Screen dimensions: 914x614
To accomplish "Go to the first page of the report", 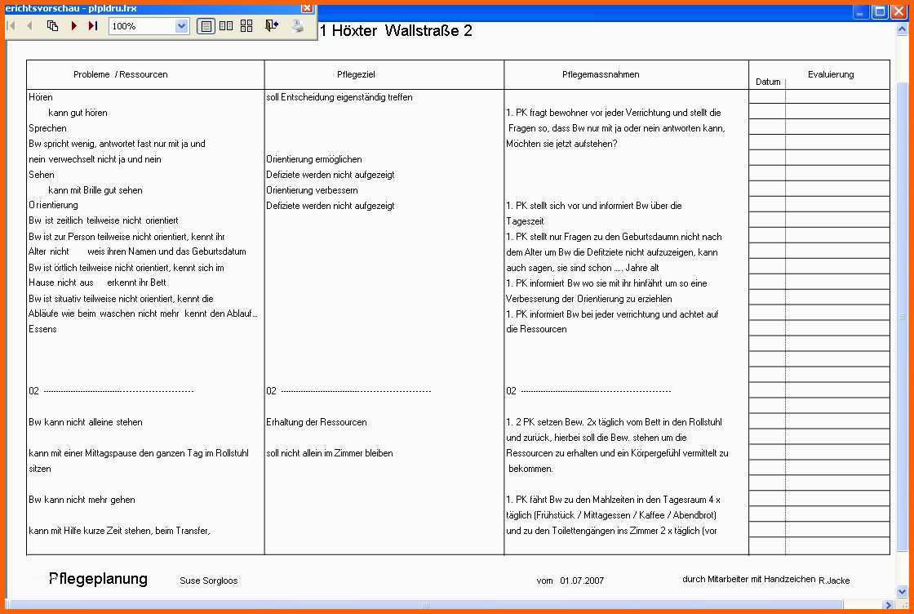I will pos(11,25).
